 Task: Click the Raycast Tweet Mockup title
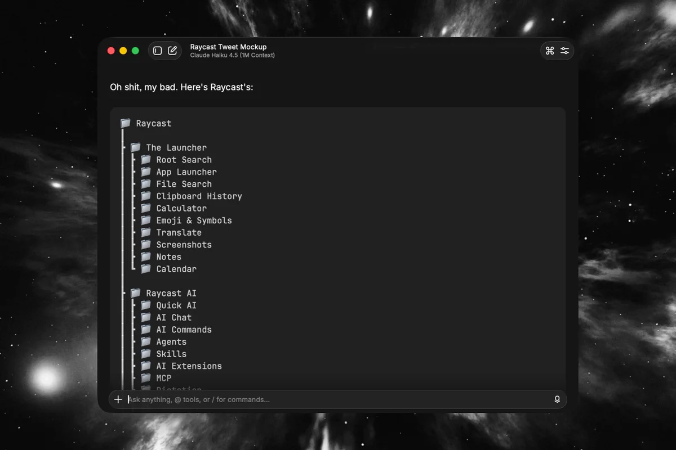(228, 47)
